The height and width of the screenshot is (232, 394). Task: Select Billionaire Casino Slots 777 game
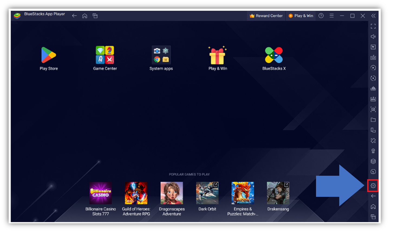pyautogui.click(x=100, y=193)
